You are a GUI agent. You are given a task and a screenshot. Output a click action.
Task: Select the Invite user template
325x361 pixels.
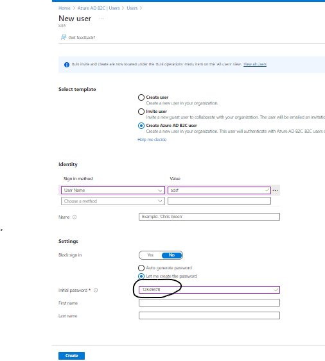pyautogui.click(x=141, y=112)
